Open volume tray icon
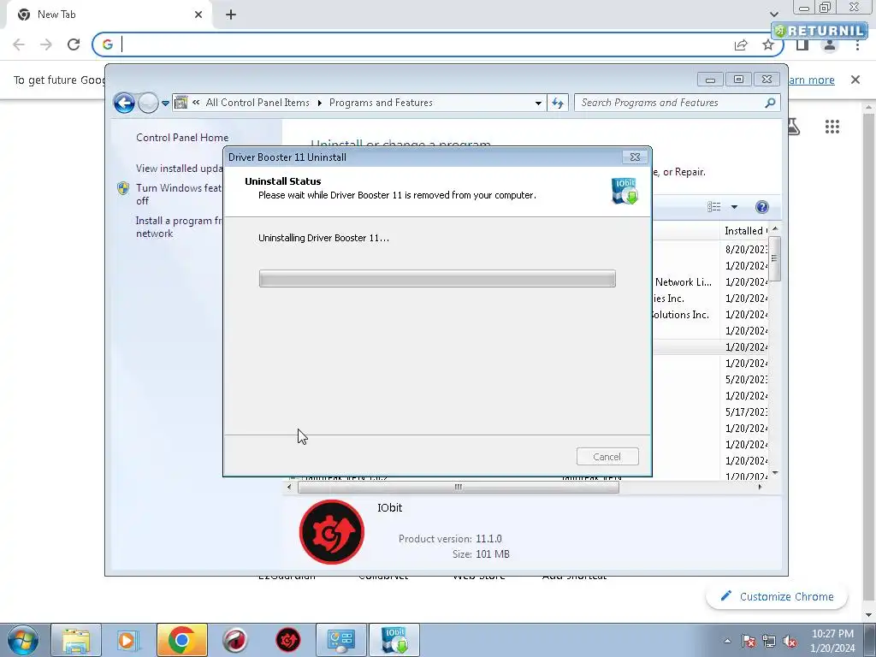Screen dimensions: 876x657 (x=790, y=641)
